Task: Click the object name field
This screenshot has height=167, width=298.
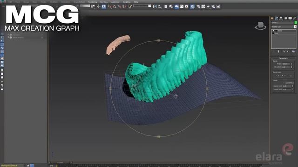Action: tap(282, 23)
